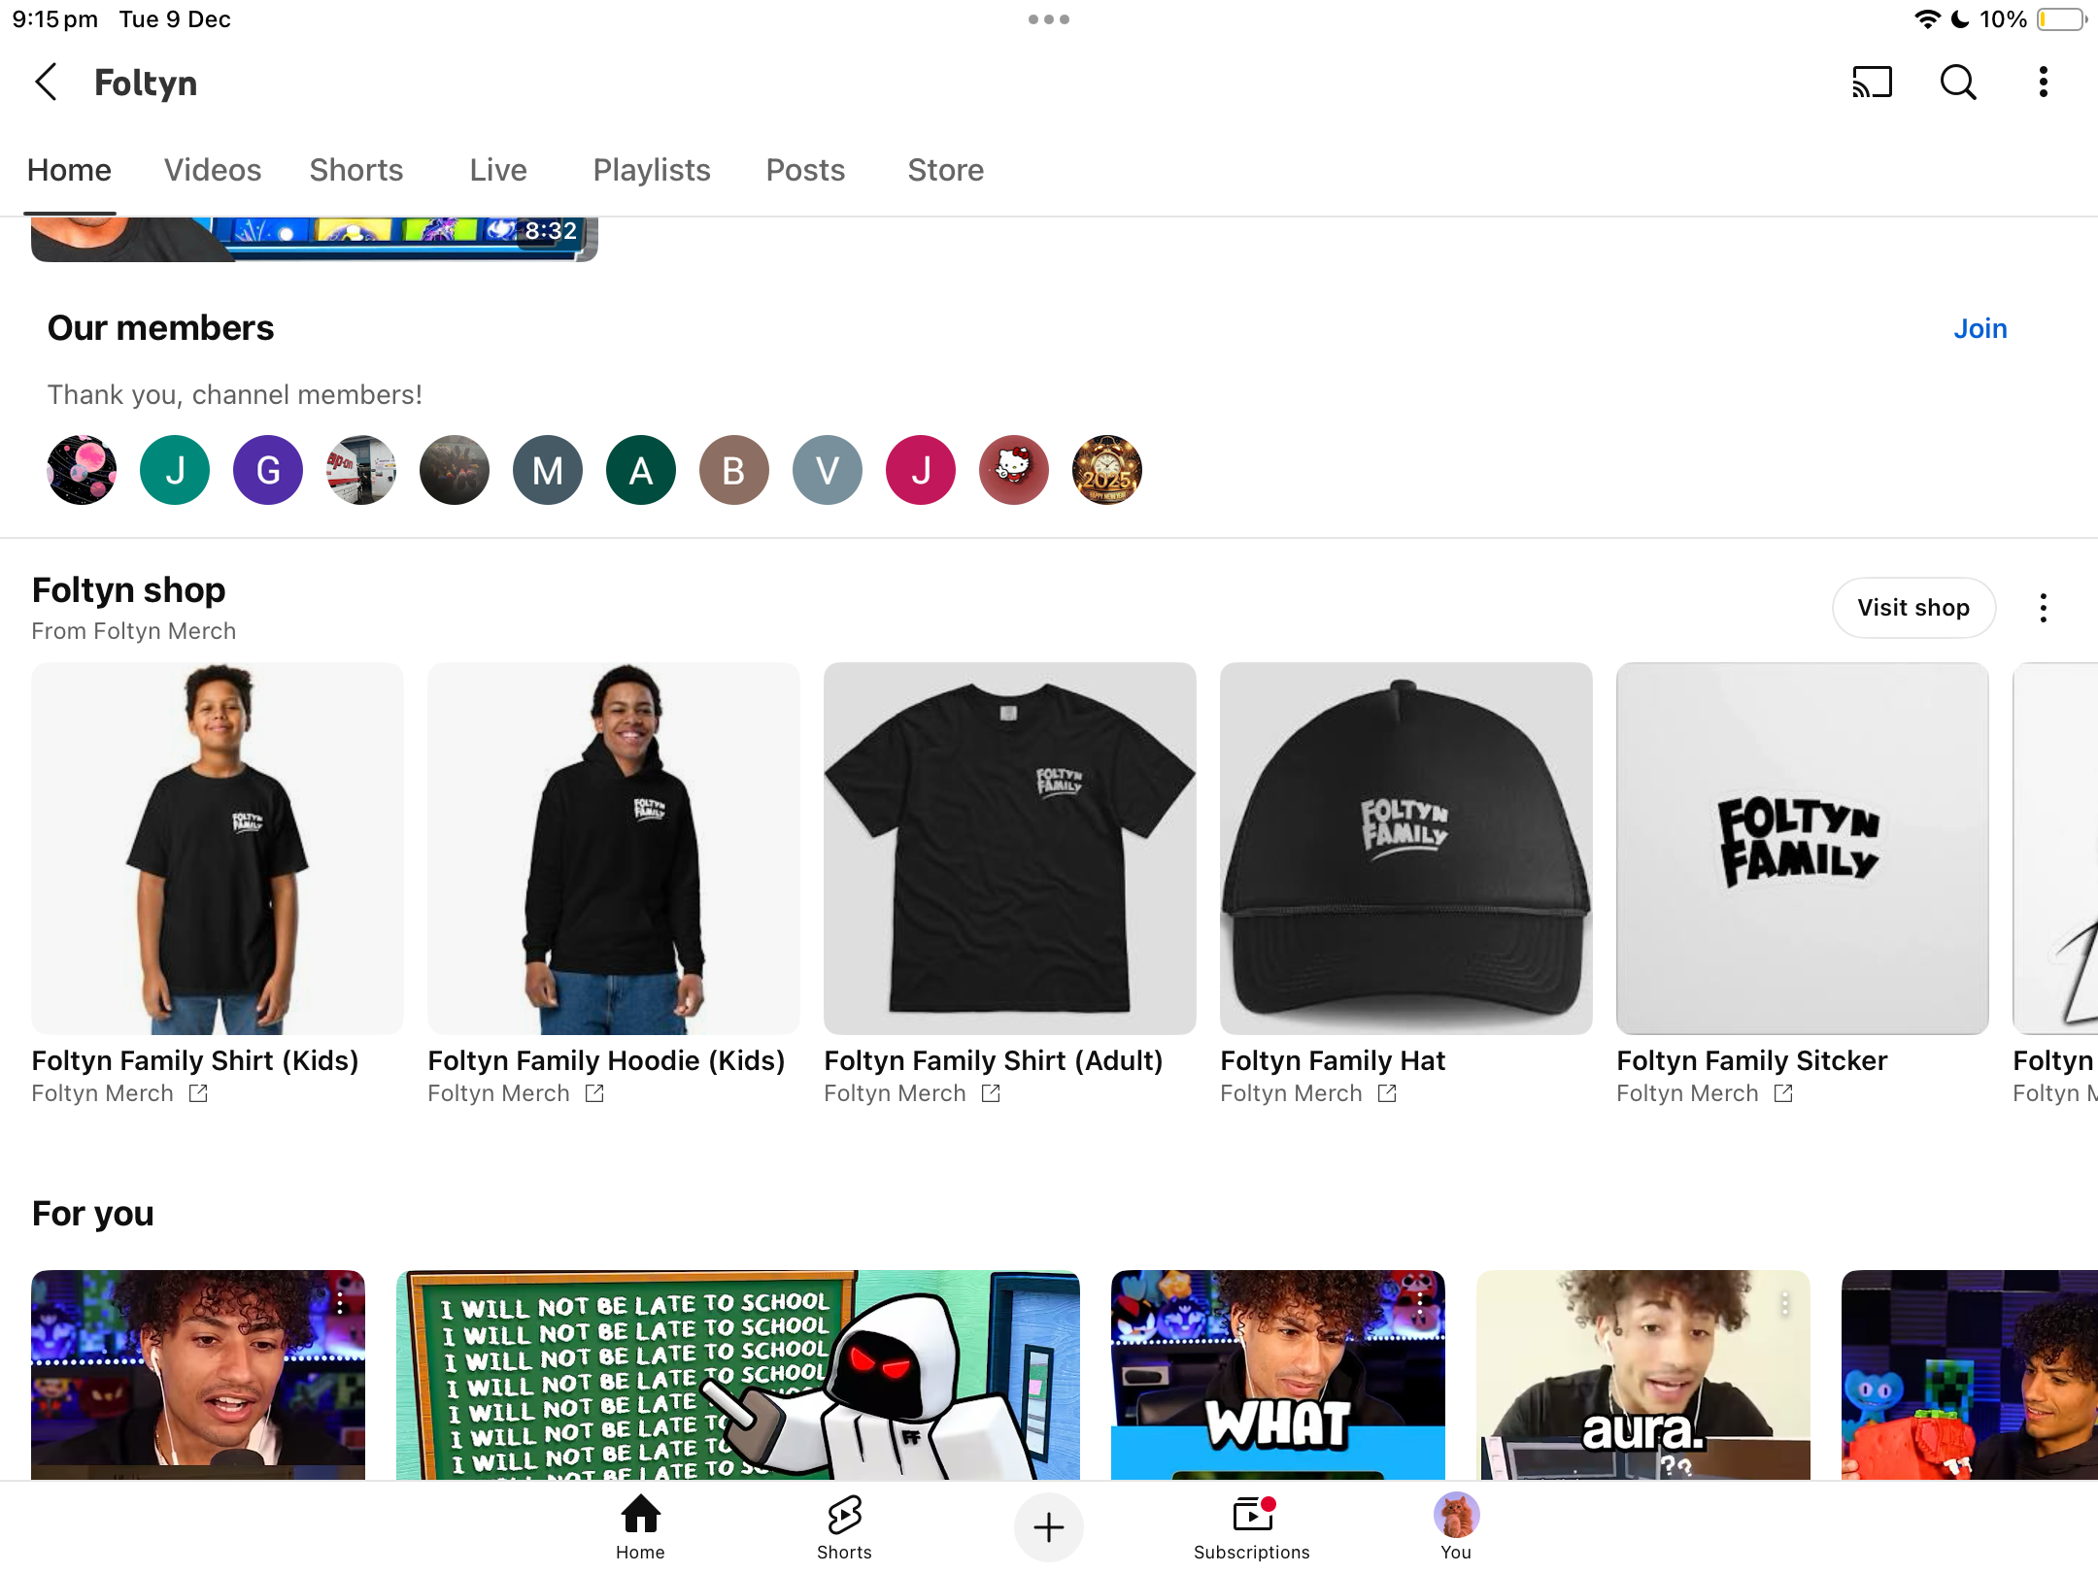
Task: Open the search icon
Action: coord(1956,83)
